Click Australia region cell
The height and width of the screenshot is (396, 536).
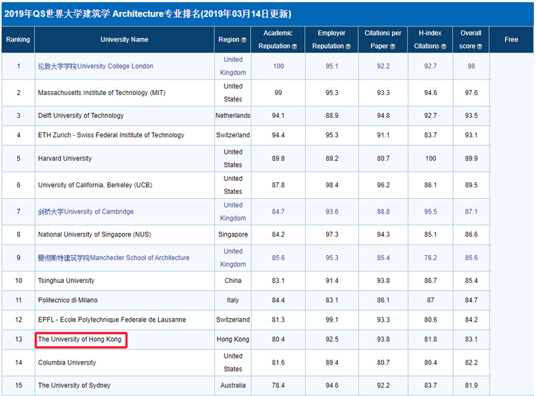[233, 385]
